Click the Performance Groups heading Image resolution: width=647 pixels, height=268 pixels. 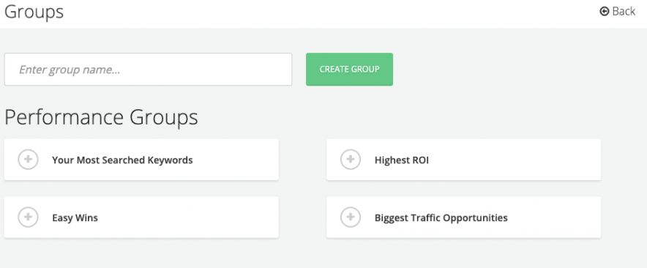tap(101, 118)
